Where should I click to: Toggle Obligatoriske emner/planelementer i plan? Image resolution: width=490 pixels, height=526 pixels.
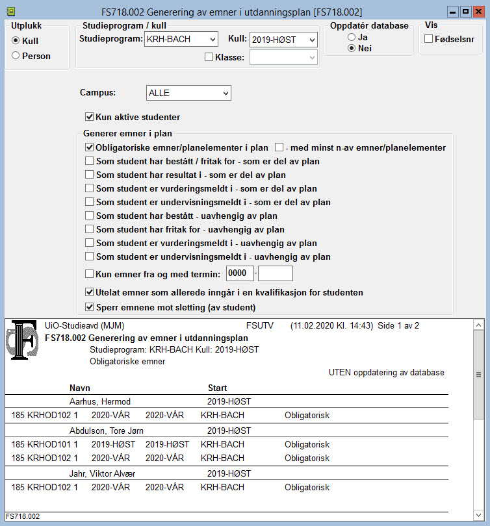(89, 147)
